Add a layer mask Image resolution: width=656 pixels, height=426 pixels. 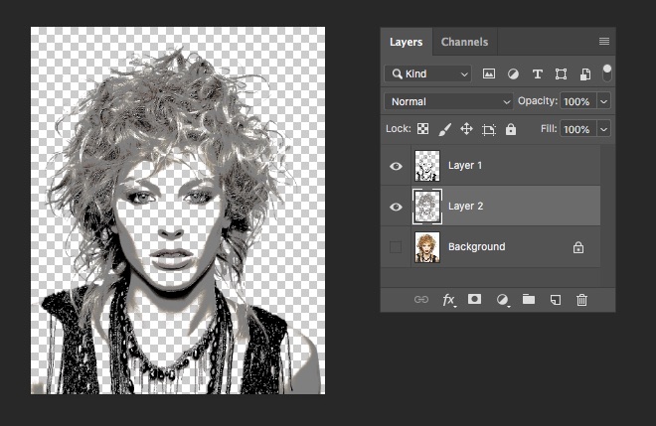(475, 299)
